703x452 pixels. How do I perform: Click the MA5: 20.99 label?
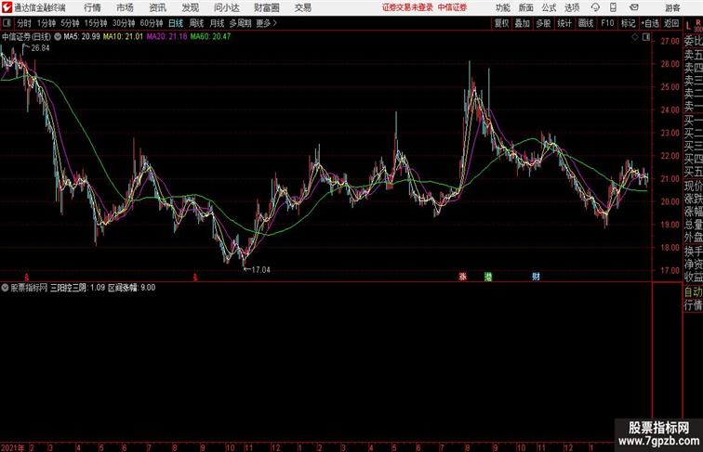(x=82, y=37)
